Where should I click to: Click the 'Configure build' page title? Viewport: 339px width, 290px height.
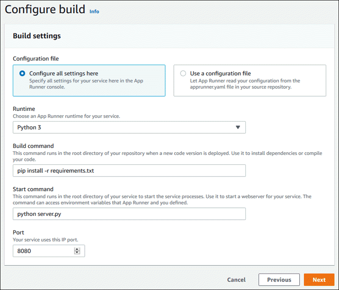(45, 10)
